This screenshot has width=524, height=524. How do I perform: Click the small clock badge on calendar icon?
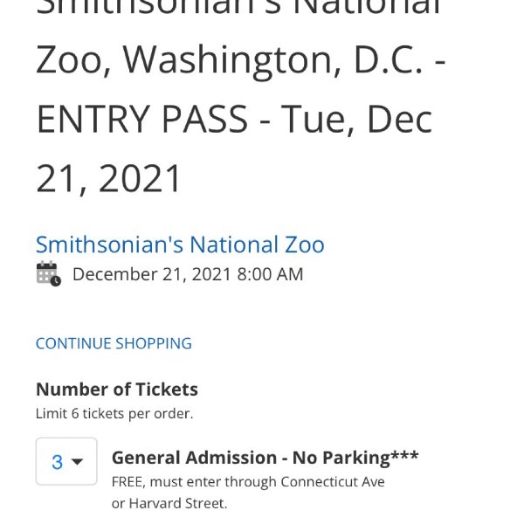tap(56, 281)
